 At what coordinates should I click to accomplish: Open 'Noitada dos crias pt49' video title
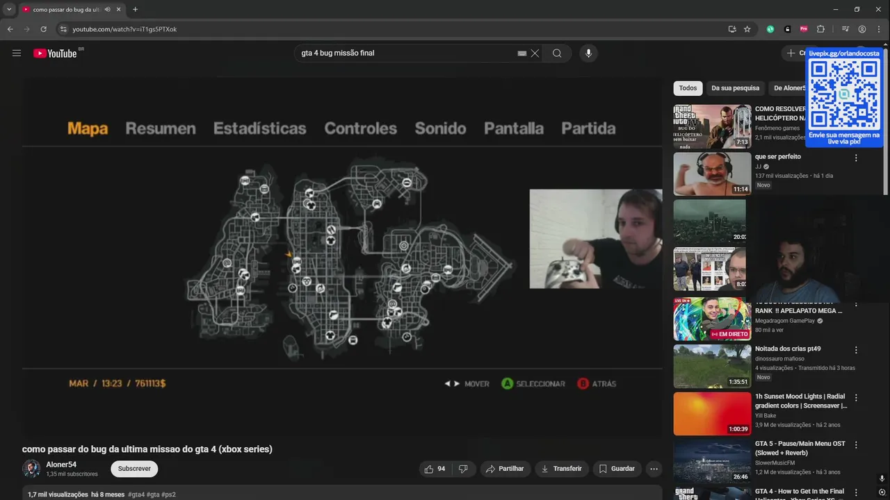pyautogui.click(x=788, y=349)
